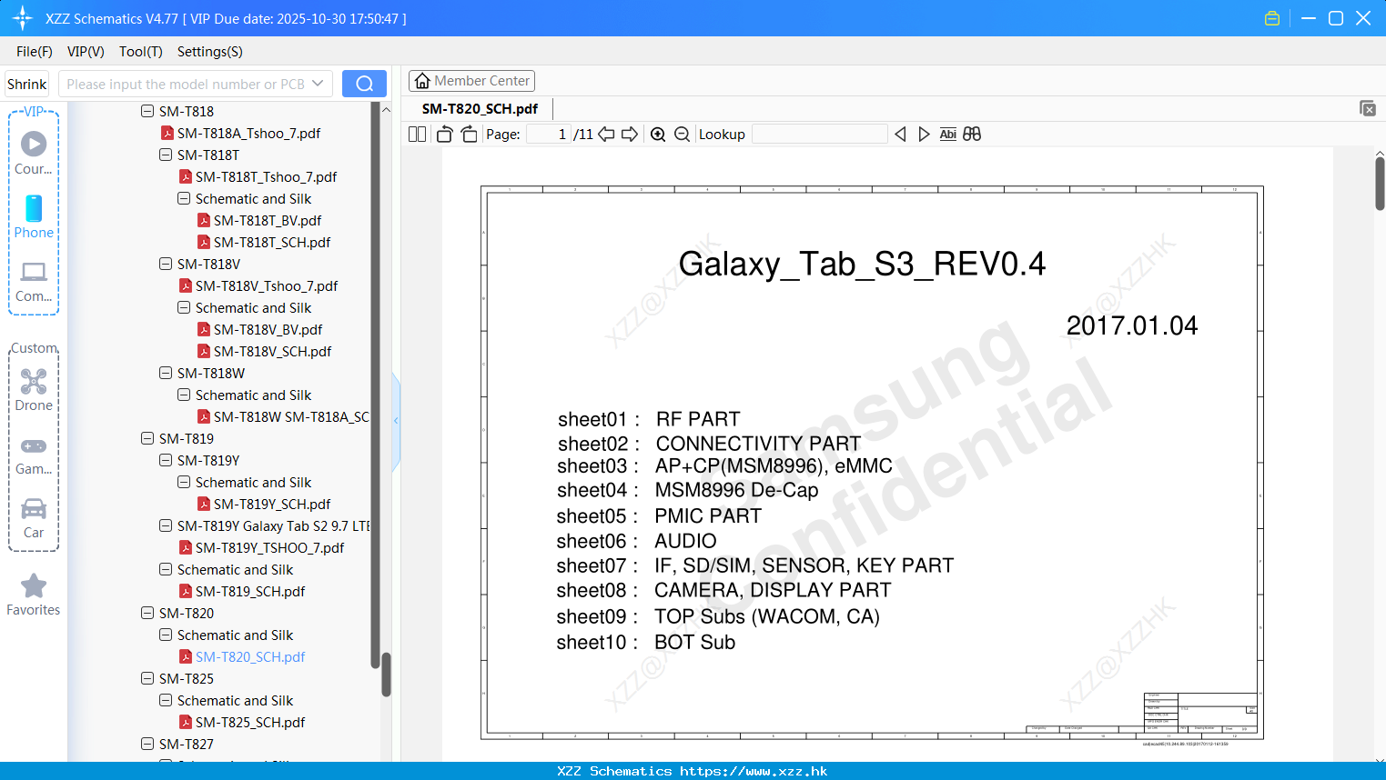The width and height of the screenshot is (1386, 780).
Task: Close the PDF tab panel icon
Action: (1368, 108)
